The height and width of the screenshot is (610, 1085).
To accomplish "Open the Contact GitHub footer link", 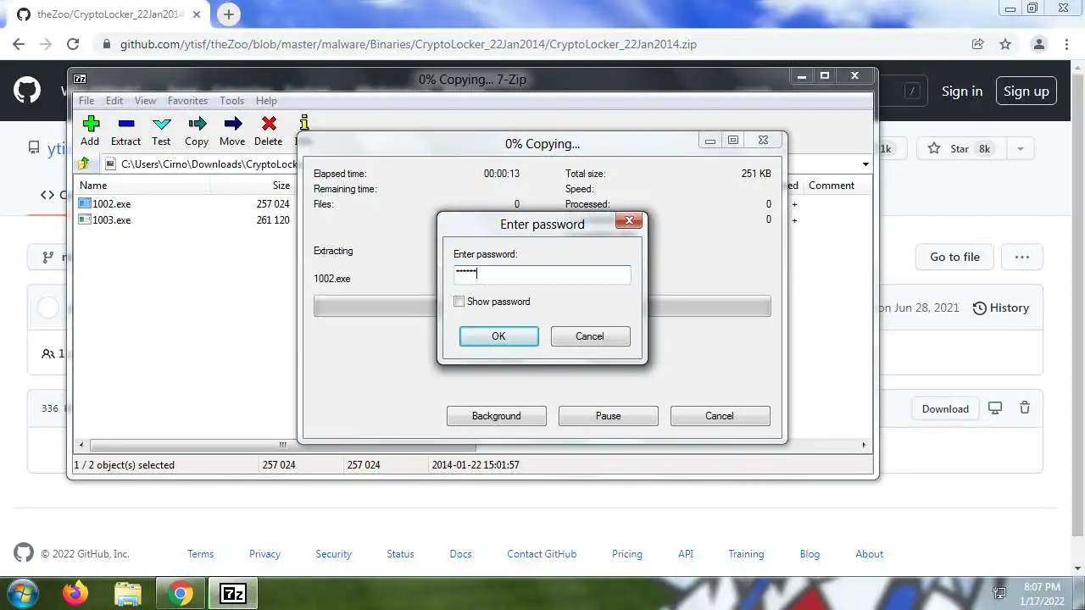I will tap(542, 554).
